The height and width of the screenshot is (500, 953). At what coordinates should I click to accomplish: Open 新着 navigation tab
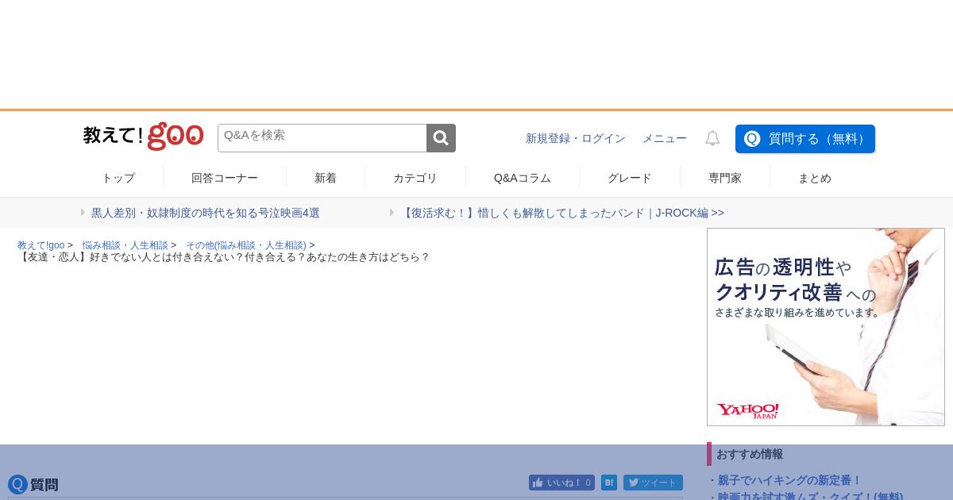(x=326, y=178)
